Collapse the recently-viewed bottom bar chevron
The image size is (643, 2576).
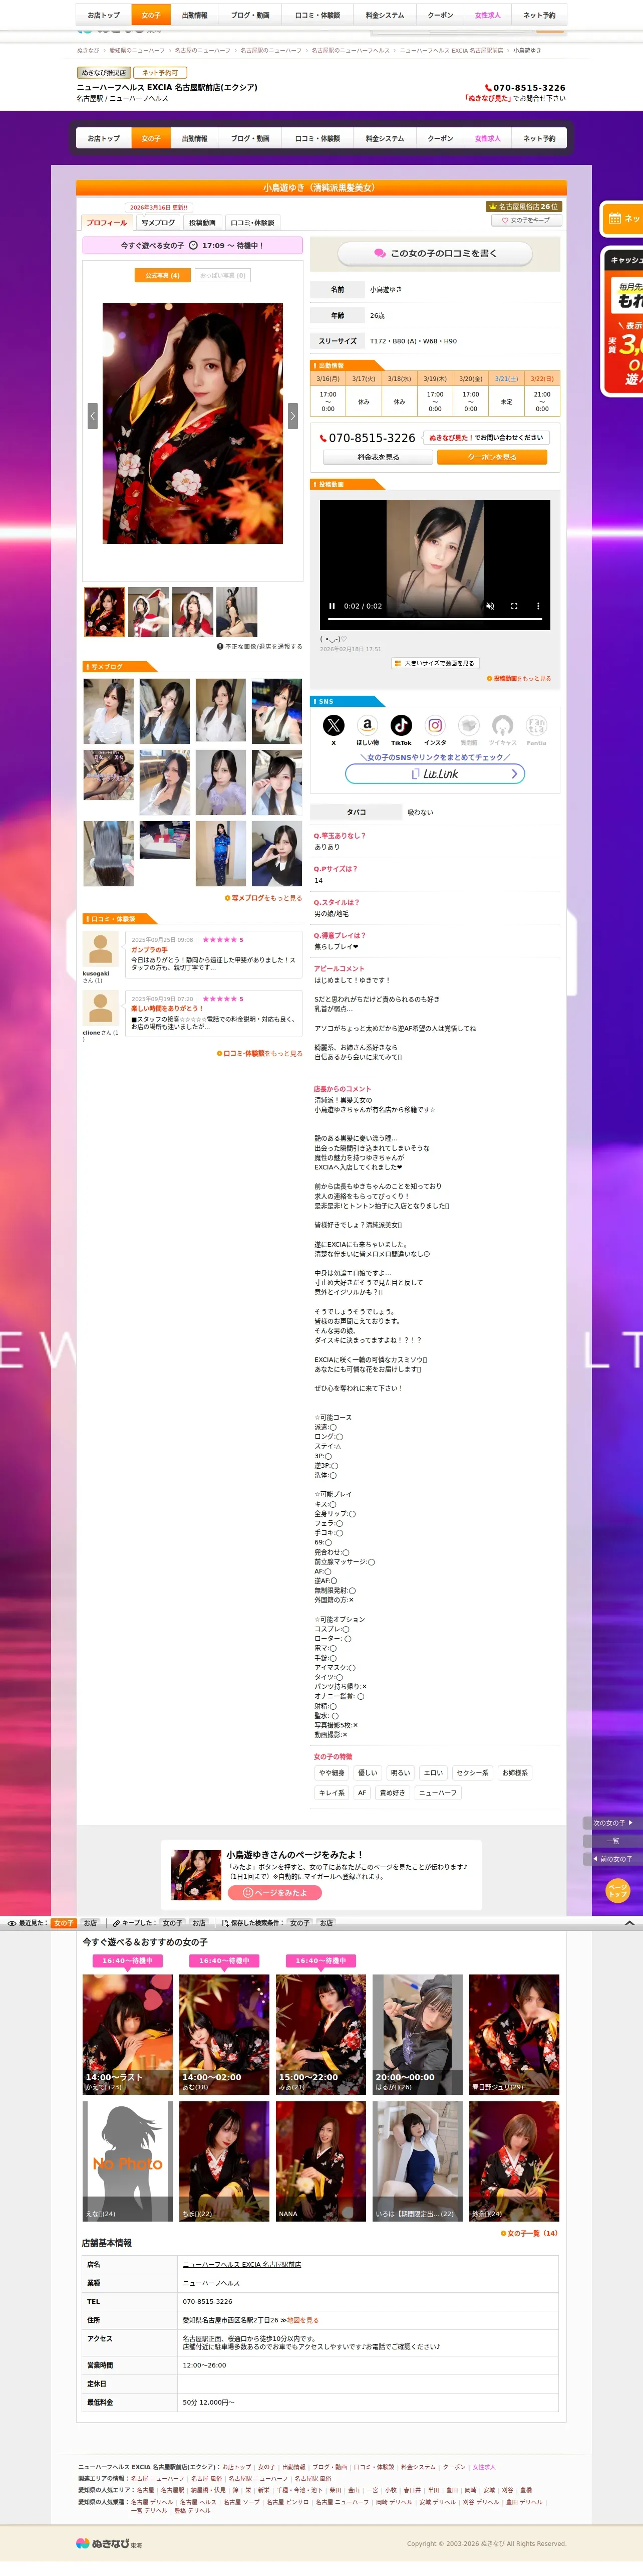click(629, 1923)
